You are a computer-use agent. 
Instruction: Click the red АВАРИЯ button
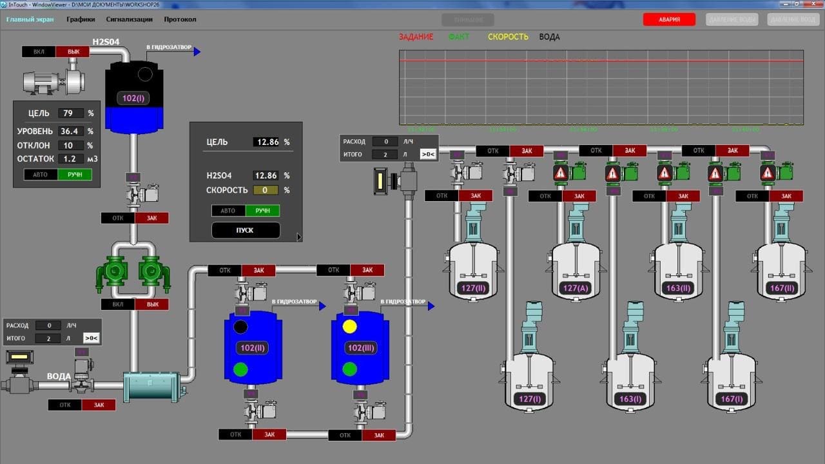click(669, 19)
